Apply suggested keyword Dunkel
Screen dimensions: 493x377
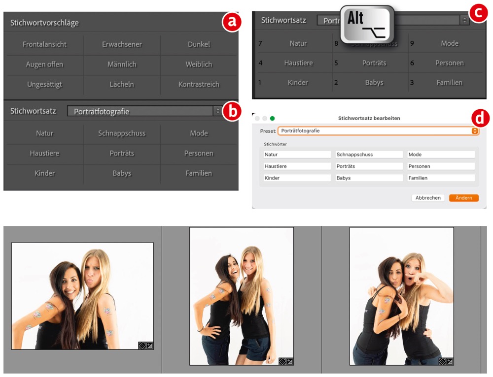click(x=199, y=44)
